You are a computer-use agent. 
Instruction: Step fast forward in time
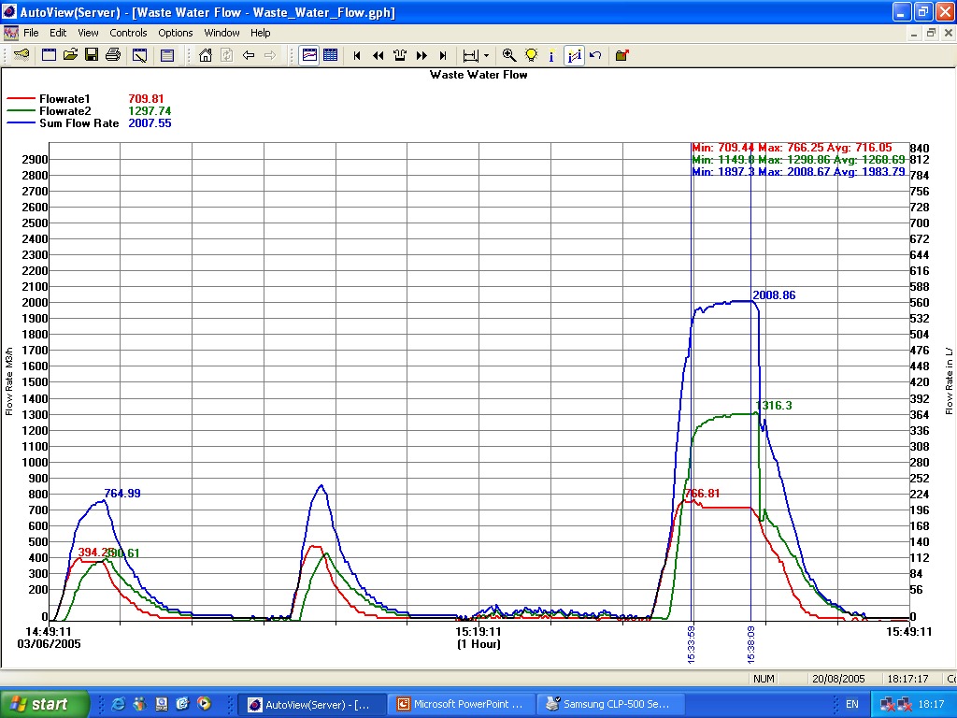pyautogui.click(x=421, y=55)
